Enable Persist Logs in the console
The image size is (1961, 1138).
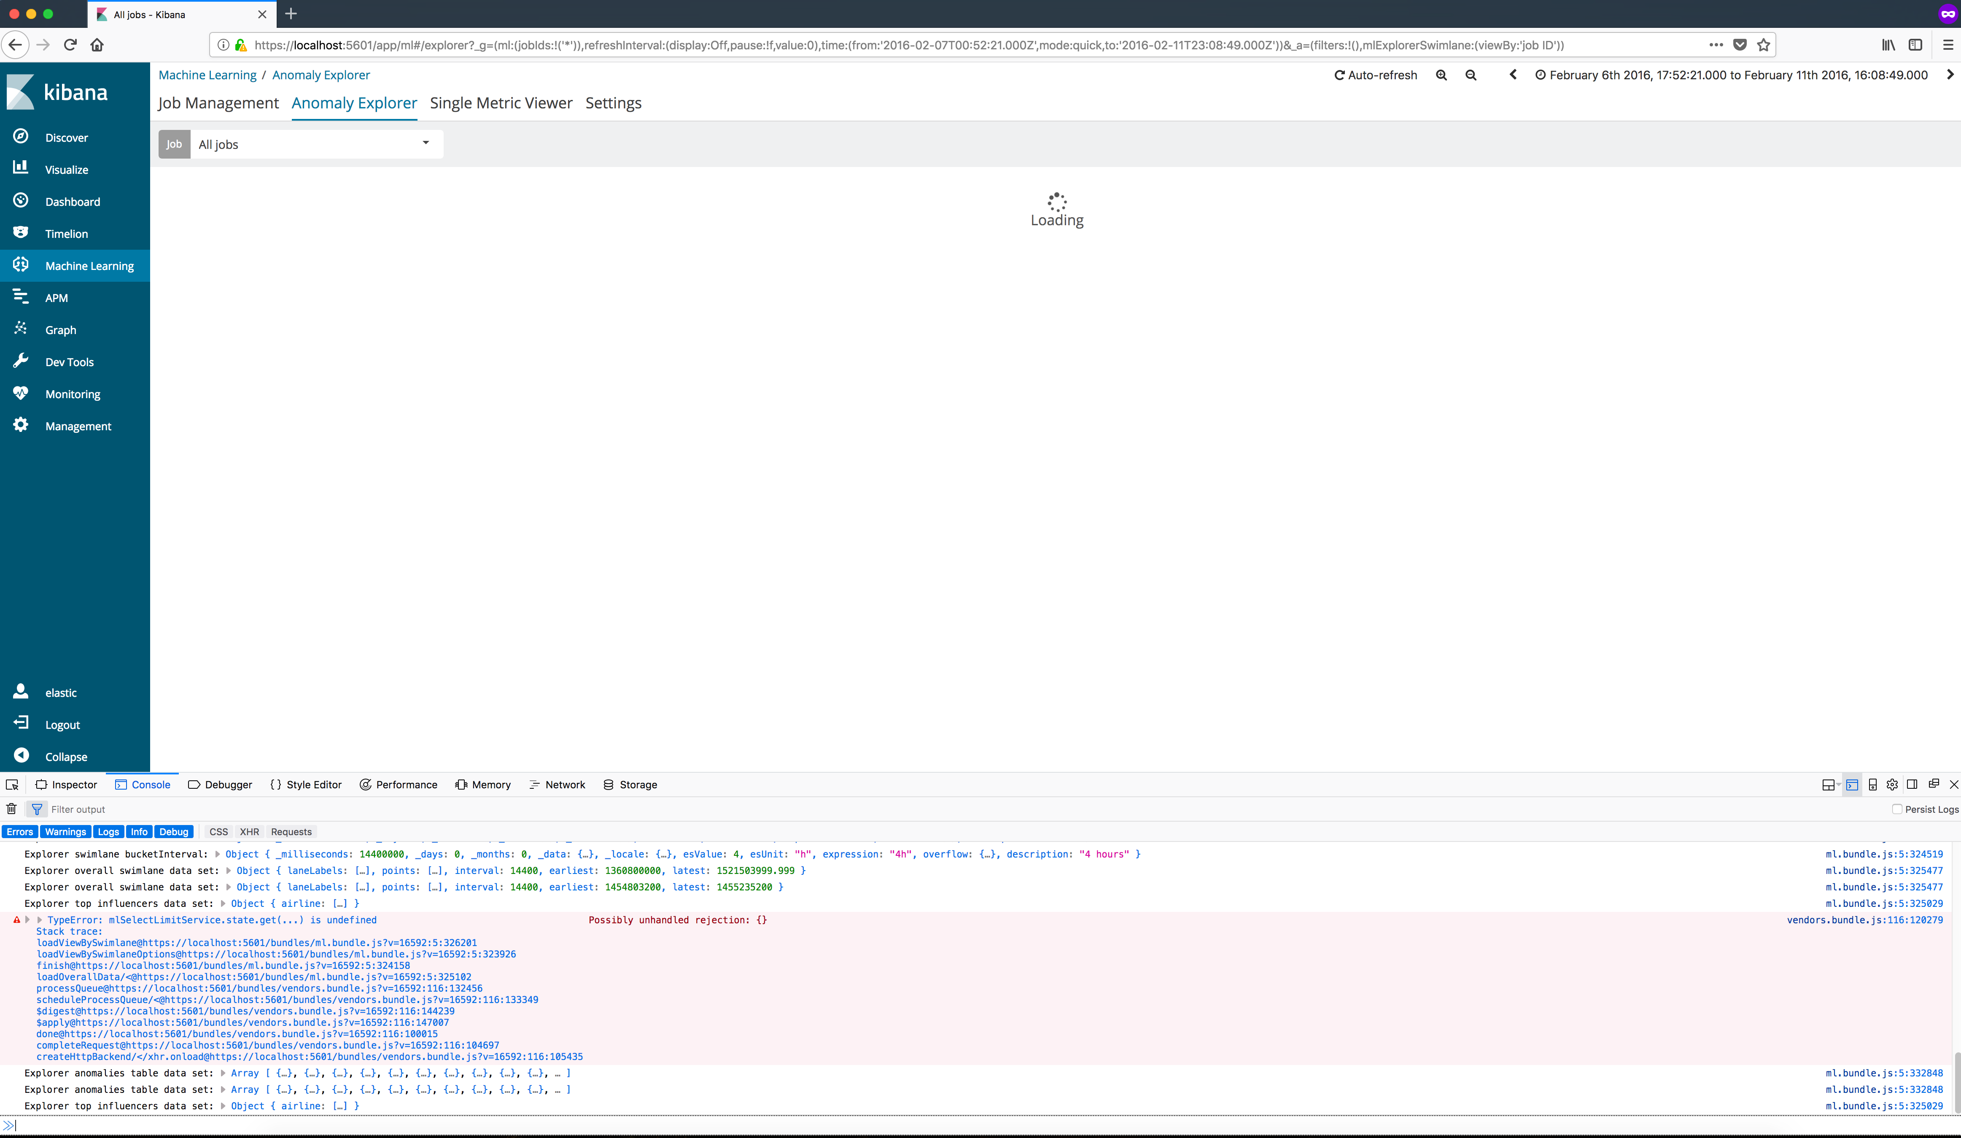click(x=1897, y=809)
